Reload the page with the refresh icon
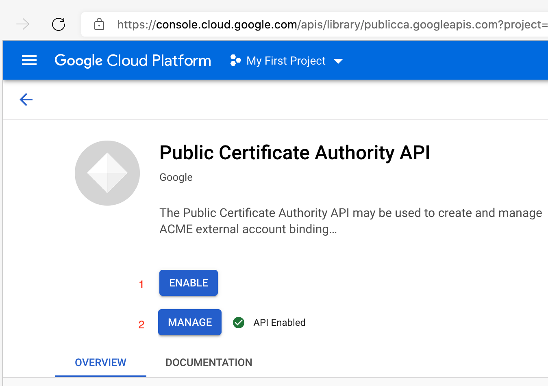The width and height of the screenshot is (548, 386). [59, 24]
